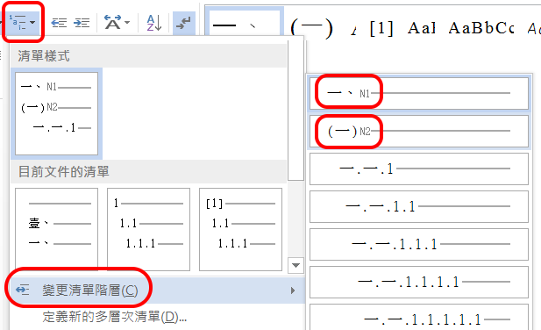The height and width of the screenshot is (330, 541).
Task: Select list level 一、N1
Action: 419,93
